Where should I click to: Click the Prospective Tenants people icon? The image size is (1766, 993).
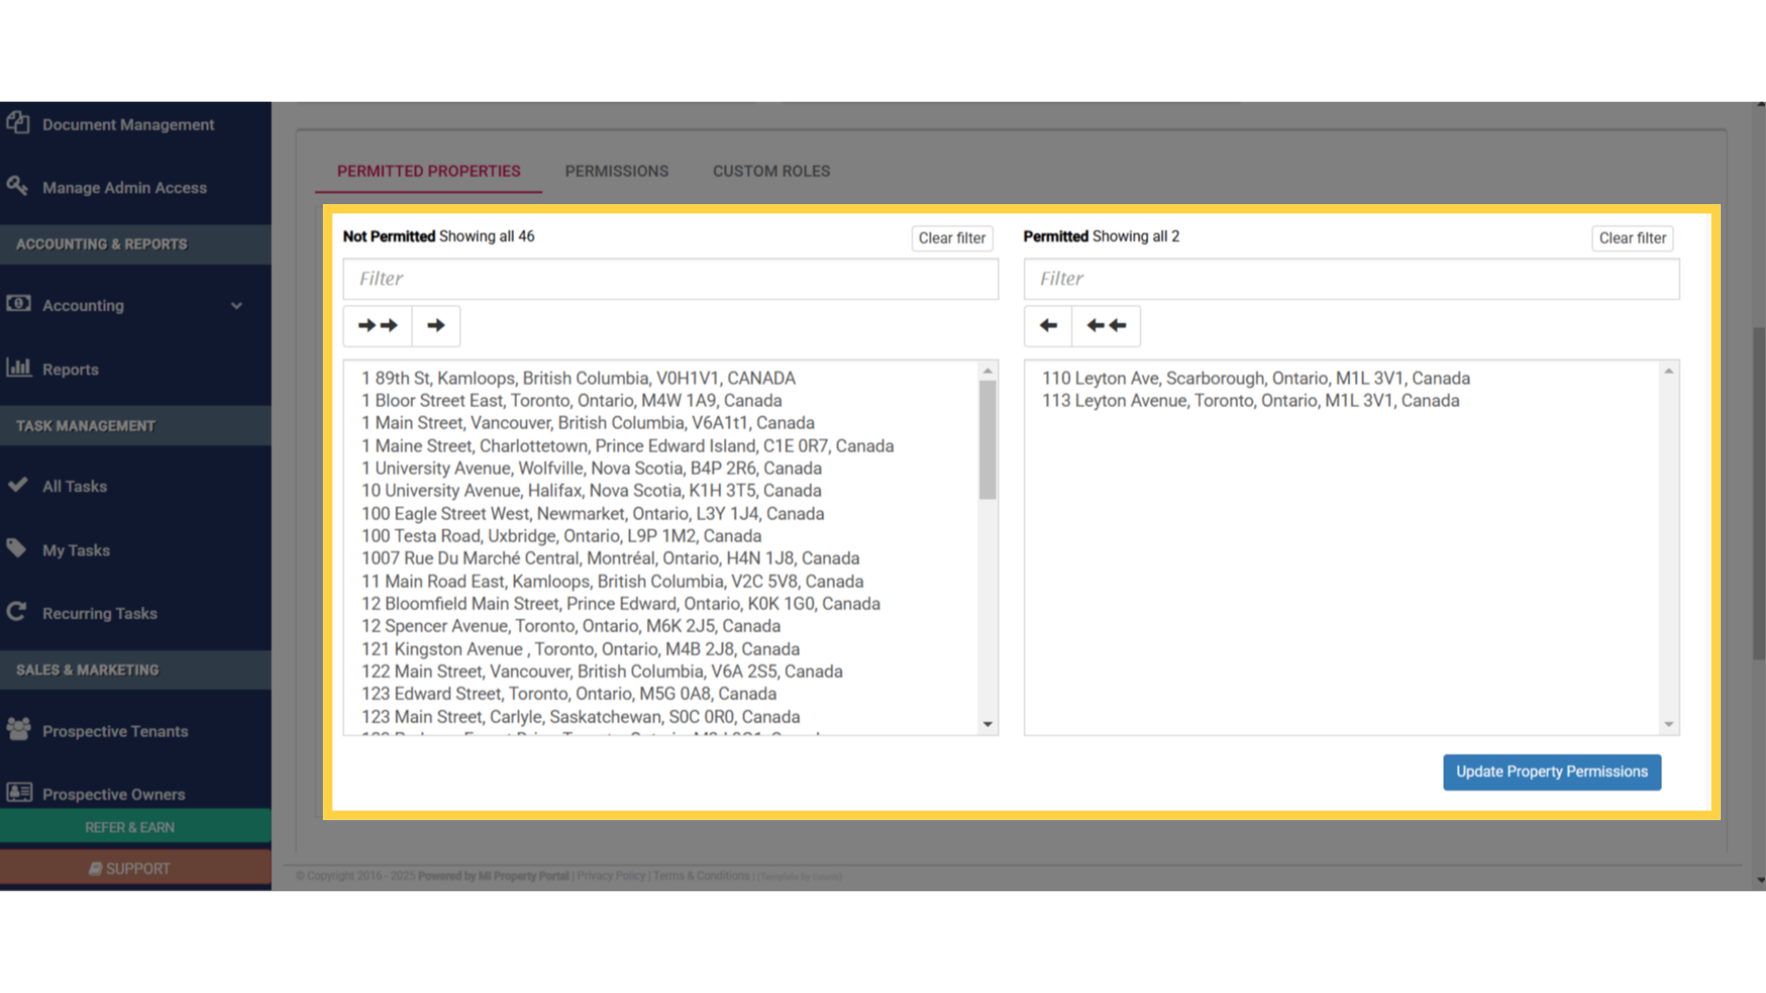[18, 729]
